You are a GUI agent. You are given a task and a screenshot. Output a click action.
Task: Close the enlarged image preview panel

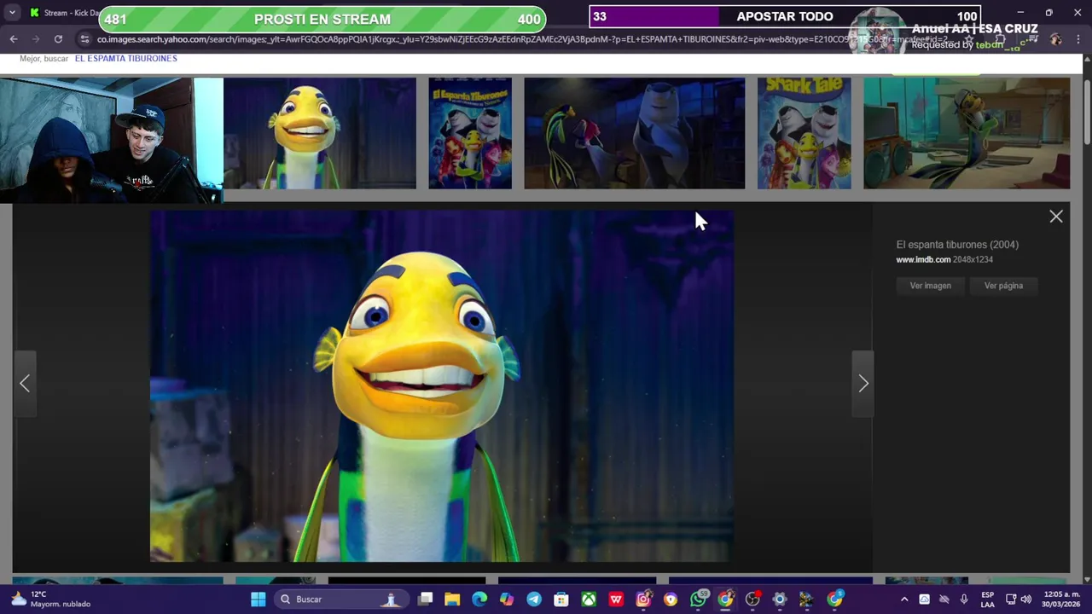coord(1056,217)
